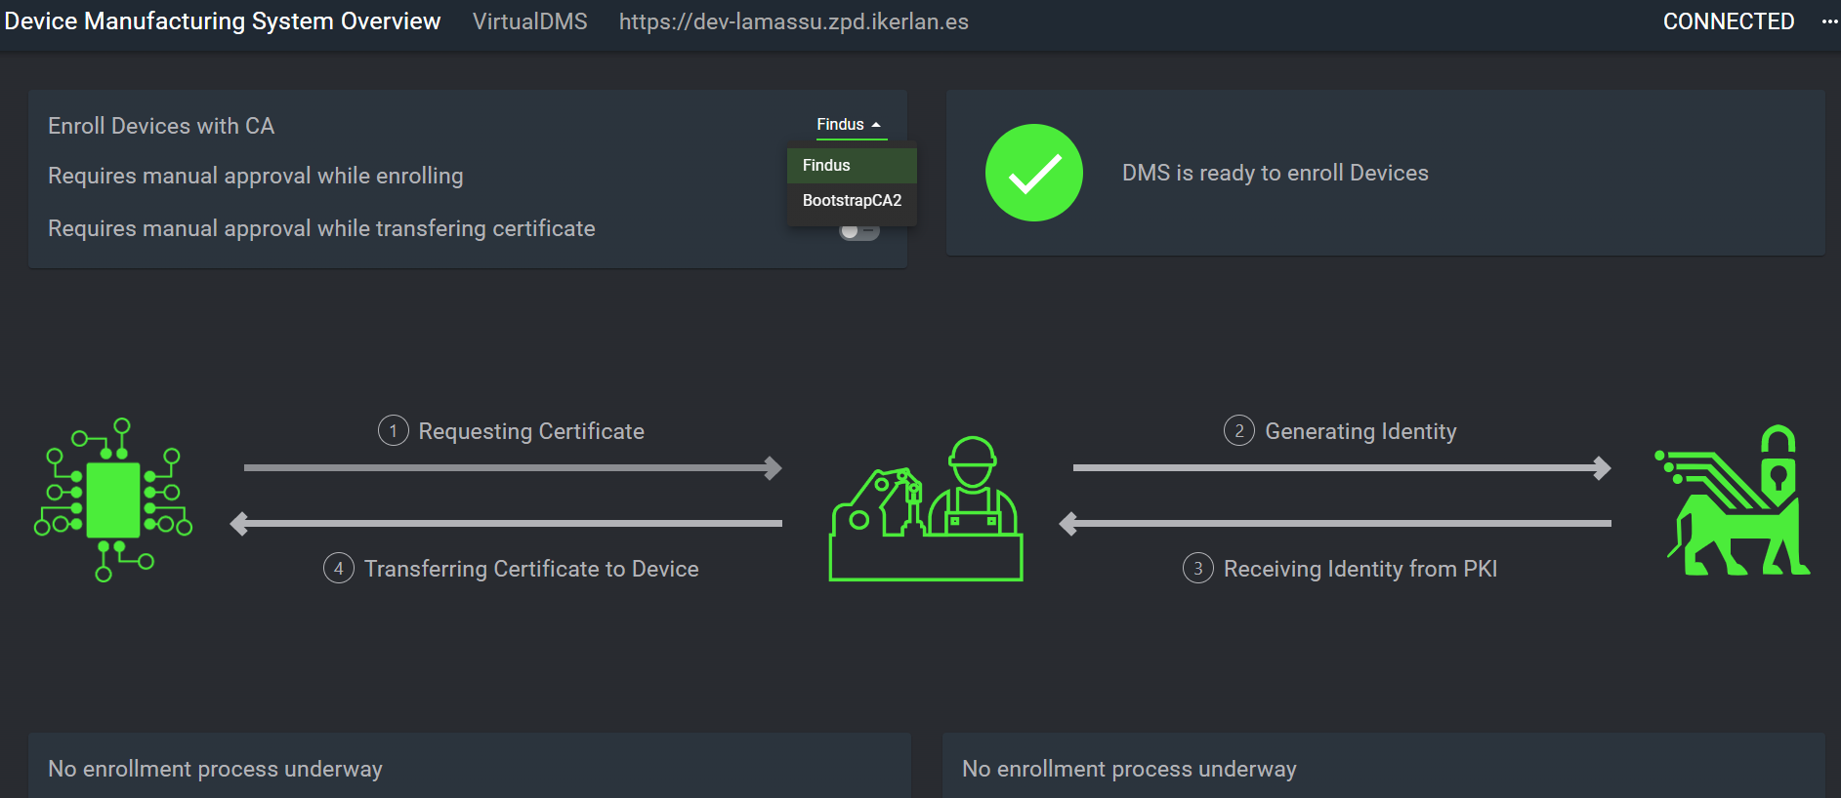Click the Requesting Certificate right arrow
The width and height of the screenshot is (1841, 798).
tap(513, 468)
